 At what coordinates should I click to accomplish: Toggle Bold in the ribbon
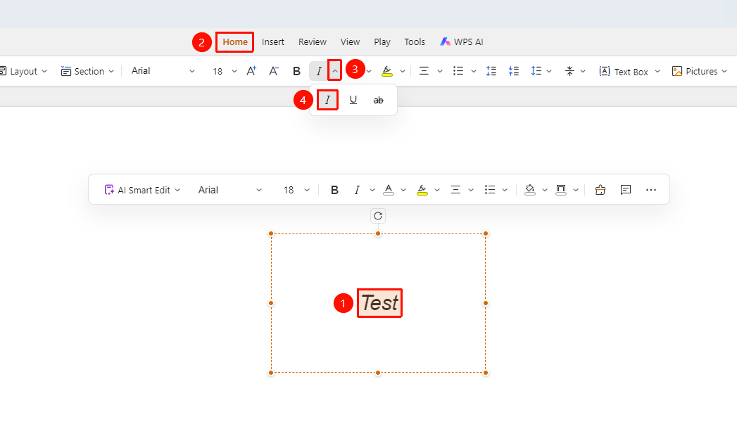click(296, 71)
